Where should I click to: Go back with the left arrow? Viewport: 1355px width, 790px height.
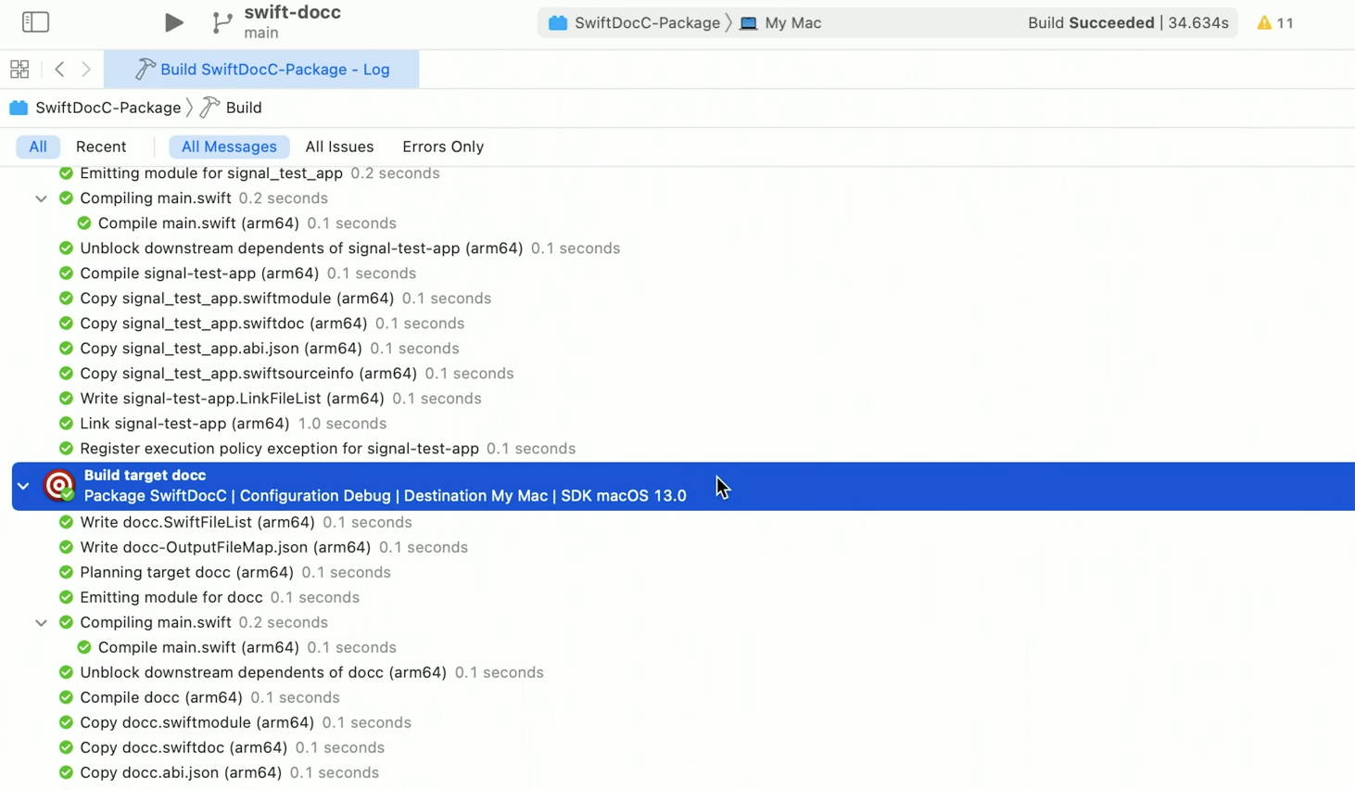click(59, 70)
